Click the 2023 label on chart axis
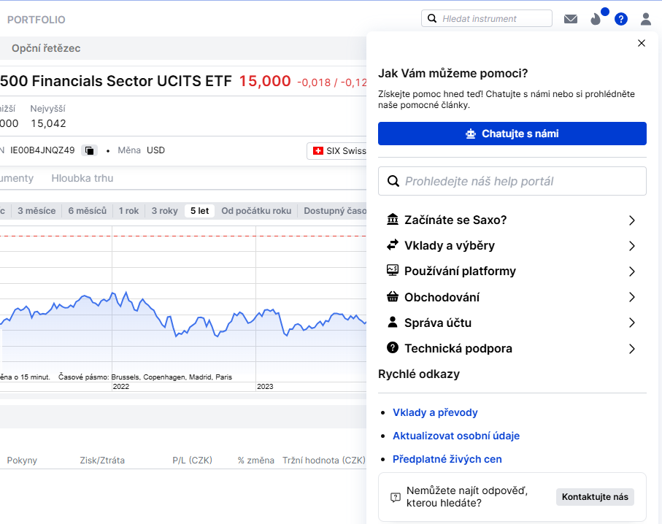This screenshot has height=524, width=662. 265,386
